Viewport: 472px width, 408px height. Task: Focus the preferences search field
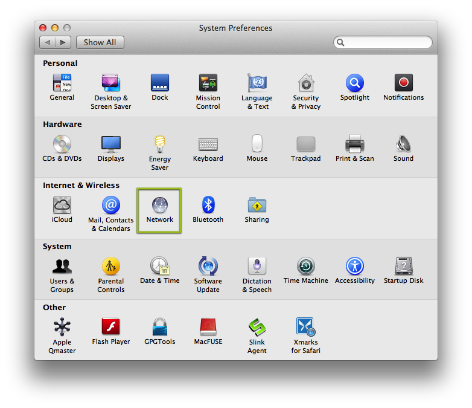click(x=383, y=42)
